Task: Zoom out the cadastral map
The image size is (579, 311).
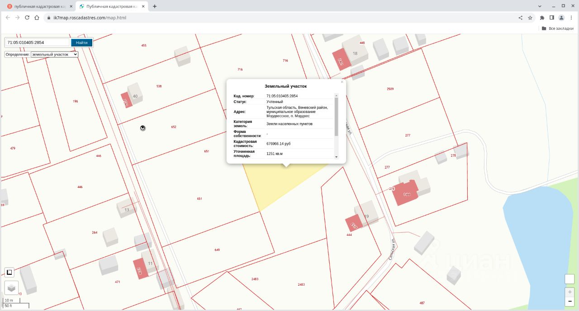Action: 570,302
